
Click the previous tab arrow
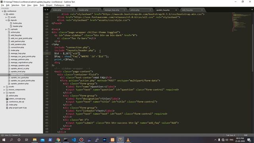(x=45, y=10)
